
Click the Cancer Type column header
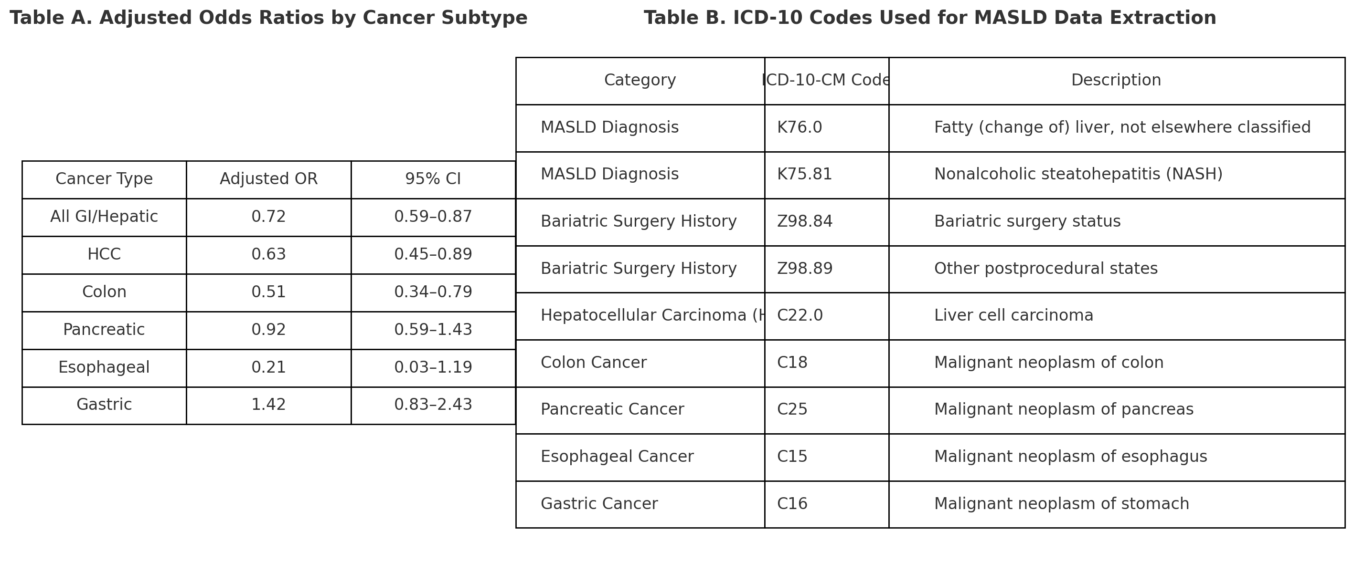point(104,179)
